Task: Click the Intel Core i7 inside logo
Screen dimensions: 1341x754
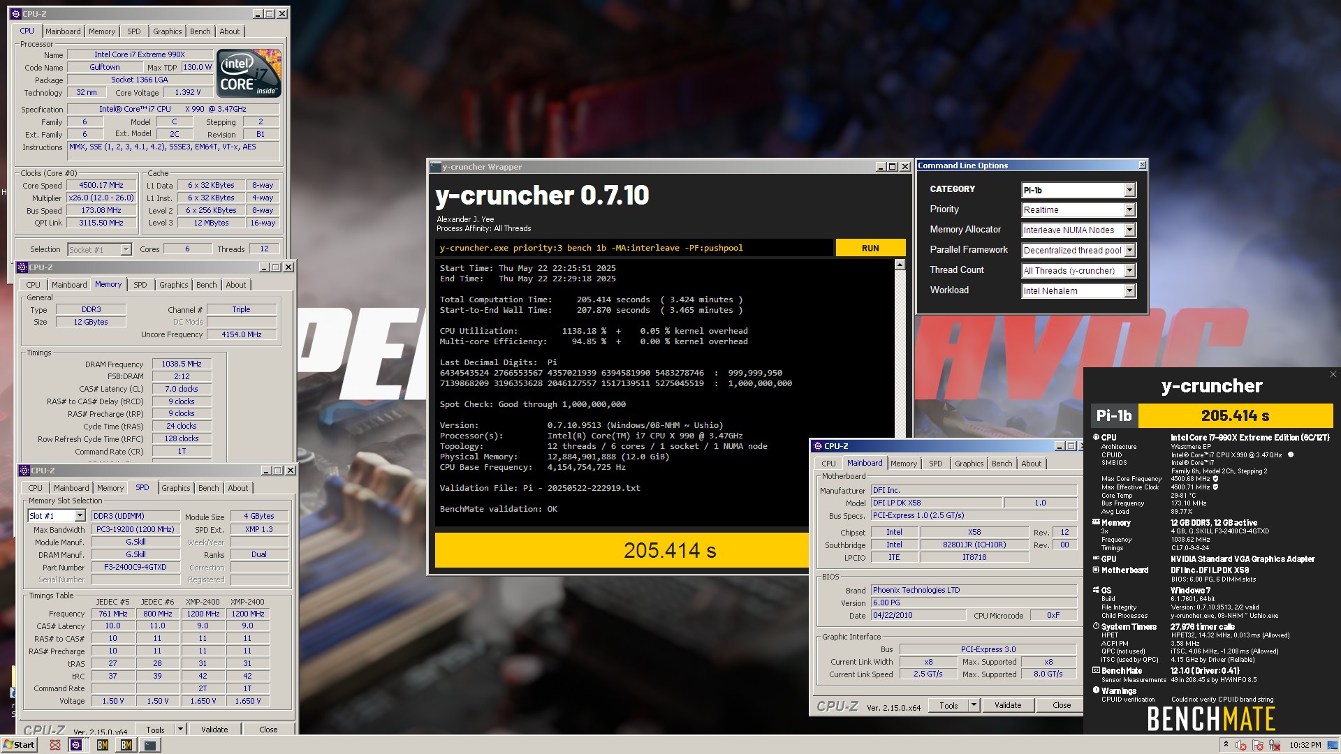Action: (249, 73)
